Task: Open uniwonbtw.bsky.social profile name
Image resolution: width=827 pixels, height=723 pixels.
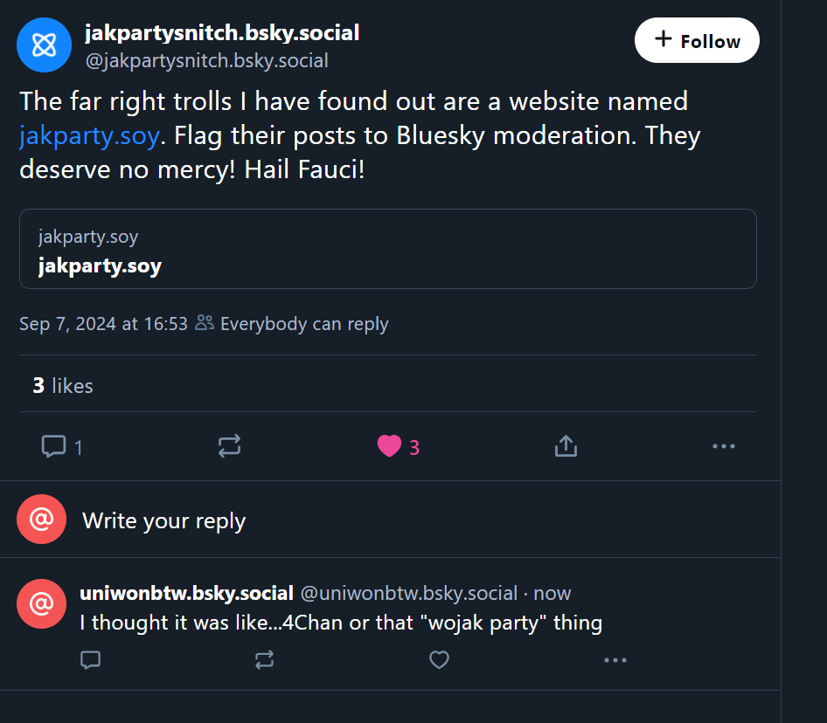Action: point(186,594)
